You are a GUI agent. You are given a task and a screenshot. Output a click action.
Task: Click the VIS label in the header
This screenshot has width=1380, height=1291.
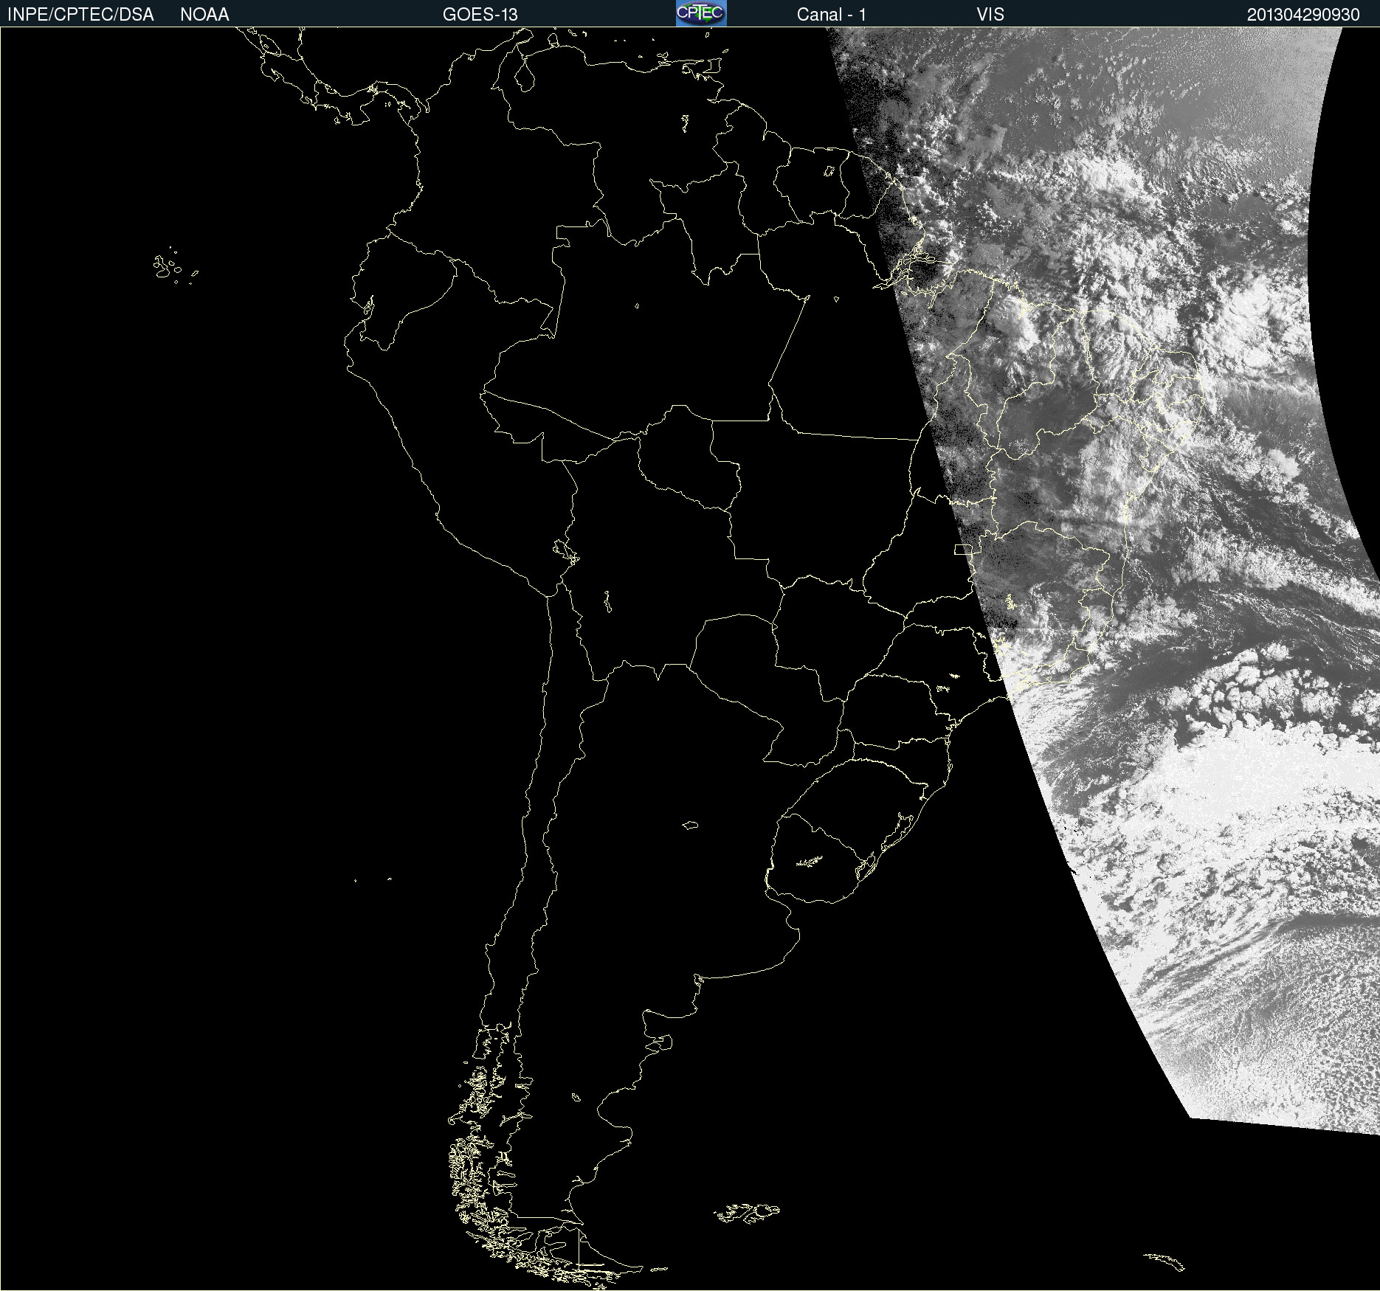coord(990,15)
